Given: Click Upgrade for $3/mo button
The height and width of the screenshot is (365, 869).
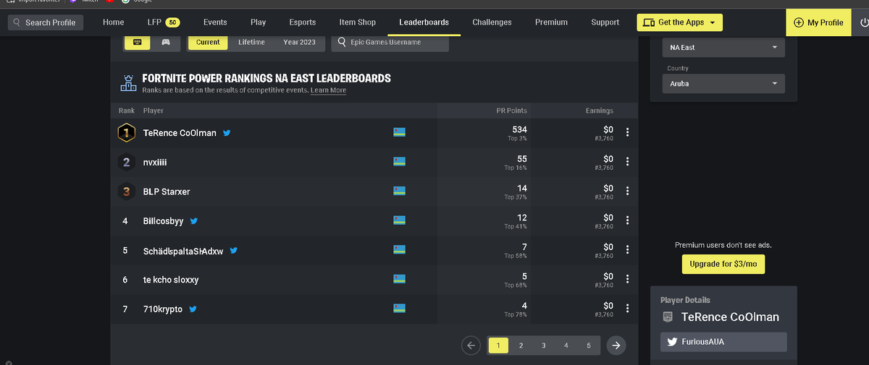Looking at the screenshot, I should pyautogui.click(x=723, y=264).
